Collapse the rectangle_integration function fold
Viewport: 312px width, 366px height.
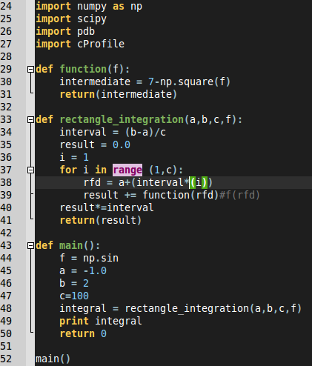(x=30, y=119)
